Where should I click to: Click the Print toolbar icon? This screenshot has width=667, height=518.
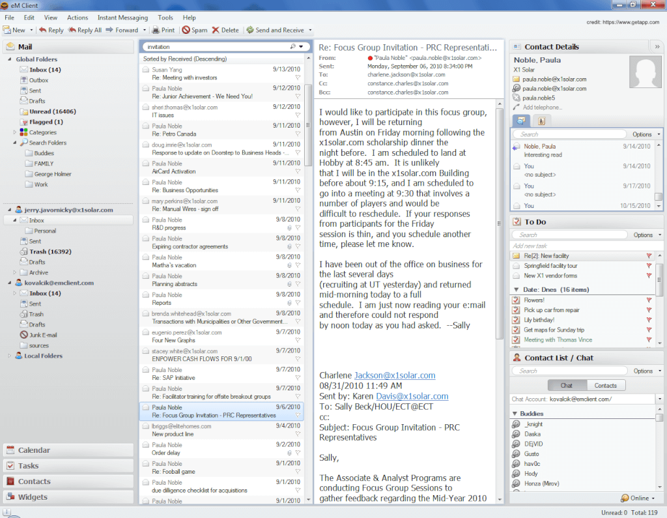click(x=156, y=30)
